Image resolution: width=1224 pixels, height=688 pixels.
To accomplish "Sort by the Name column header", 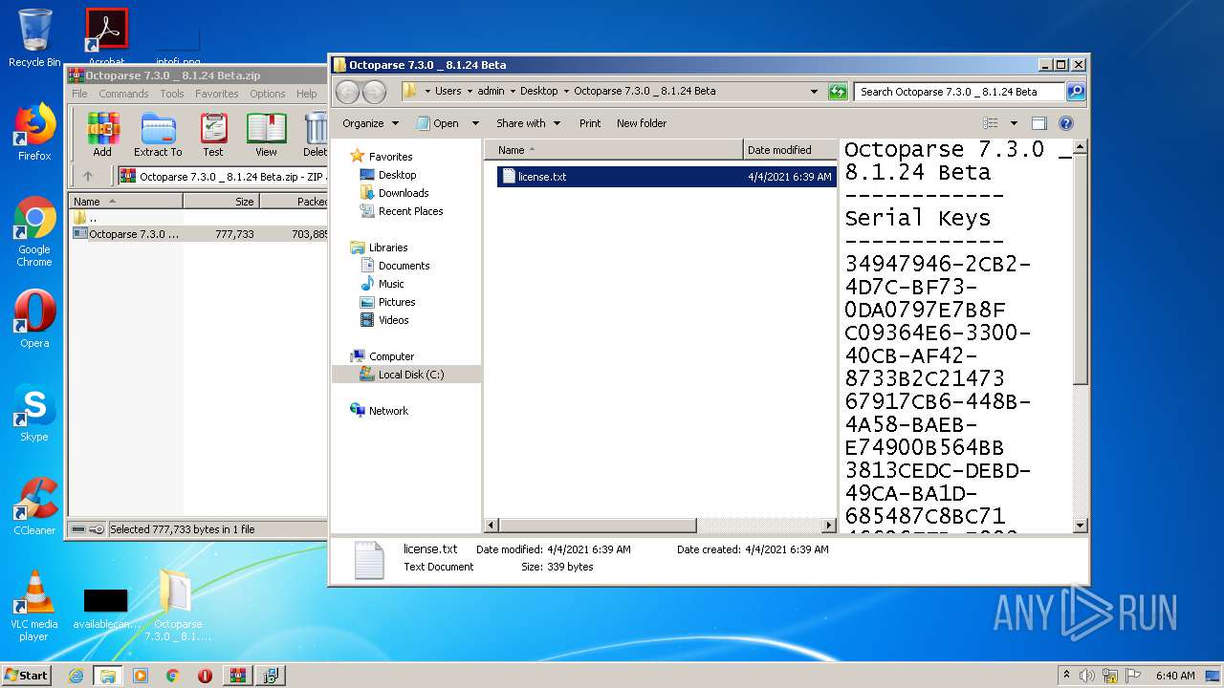I will click(x=613, y=150).
